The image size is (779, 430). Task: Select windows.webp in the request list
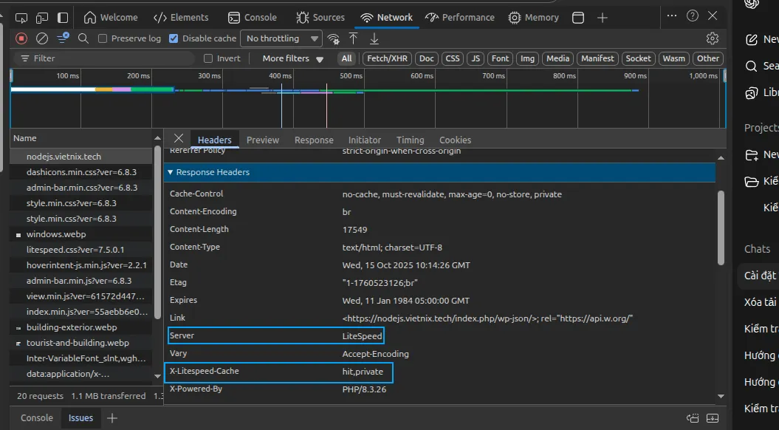coord(56,234)
